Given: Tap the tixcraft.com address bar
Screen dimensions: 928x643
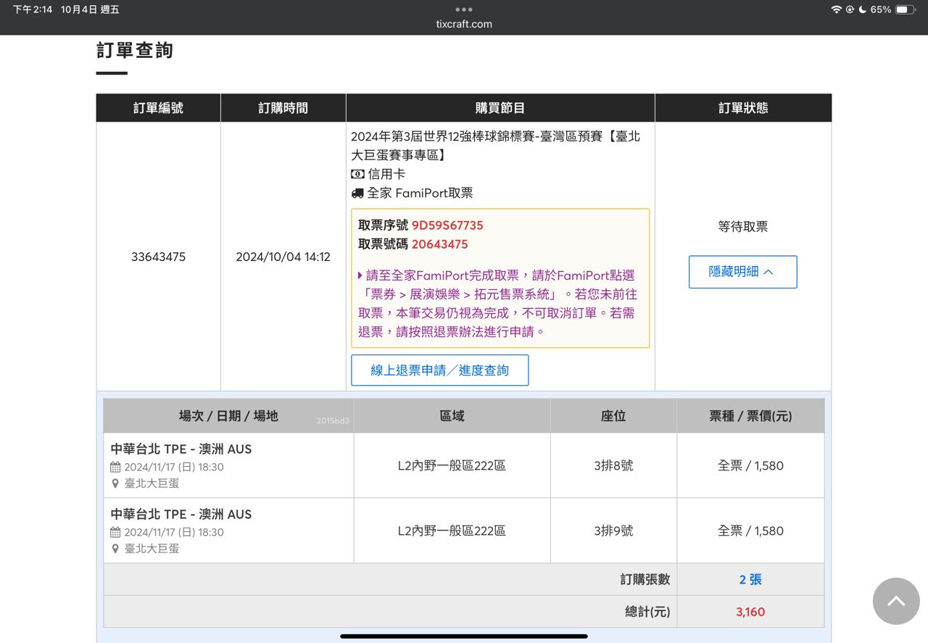Looking at the screenshot, I should tap(464, 24).
